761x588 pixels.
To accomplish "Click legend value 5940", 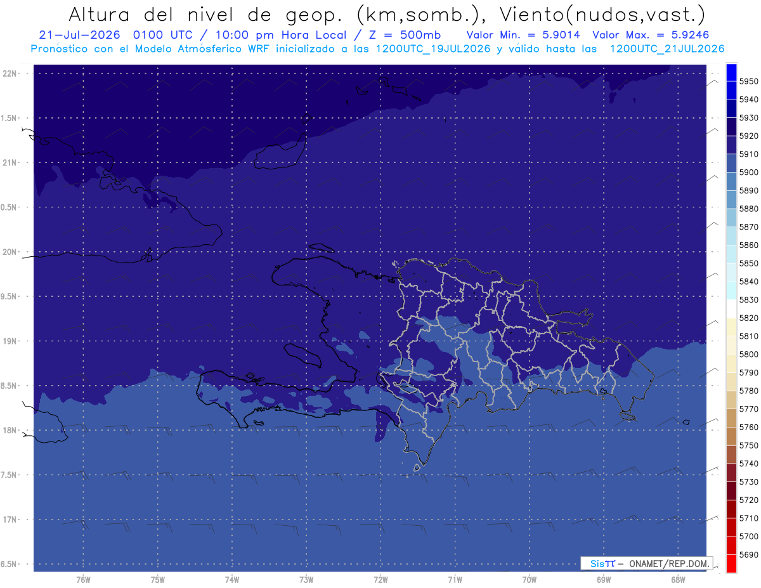I will [748, 100].
